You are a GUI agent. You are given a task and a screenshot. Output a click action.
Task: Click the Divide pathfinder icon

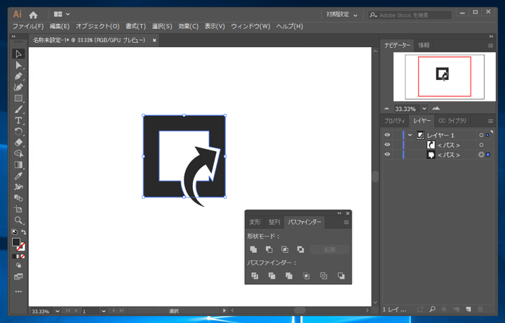(255, 276)
